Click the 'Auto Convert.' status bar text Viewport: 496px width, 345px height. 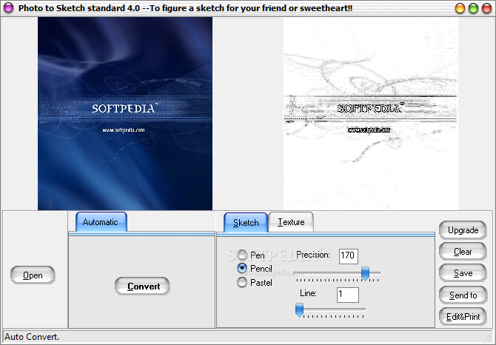tap(32, 337)
